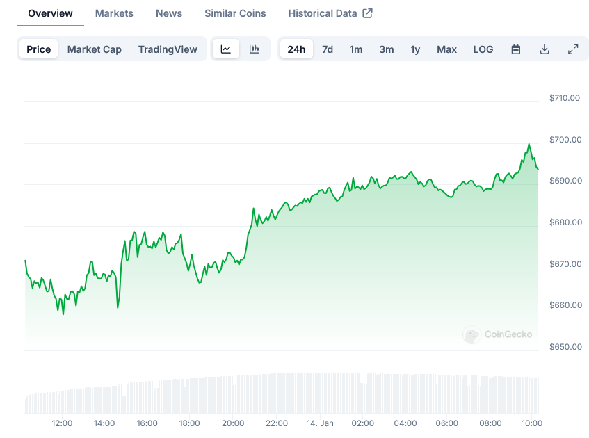
Task: Set time range to 24h
Action: pyautogui.click(x=296, y=49)
